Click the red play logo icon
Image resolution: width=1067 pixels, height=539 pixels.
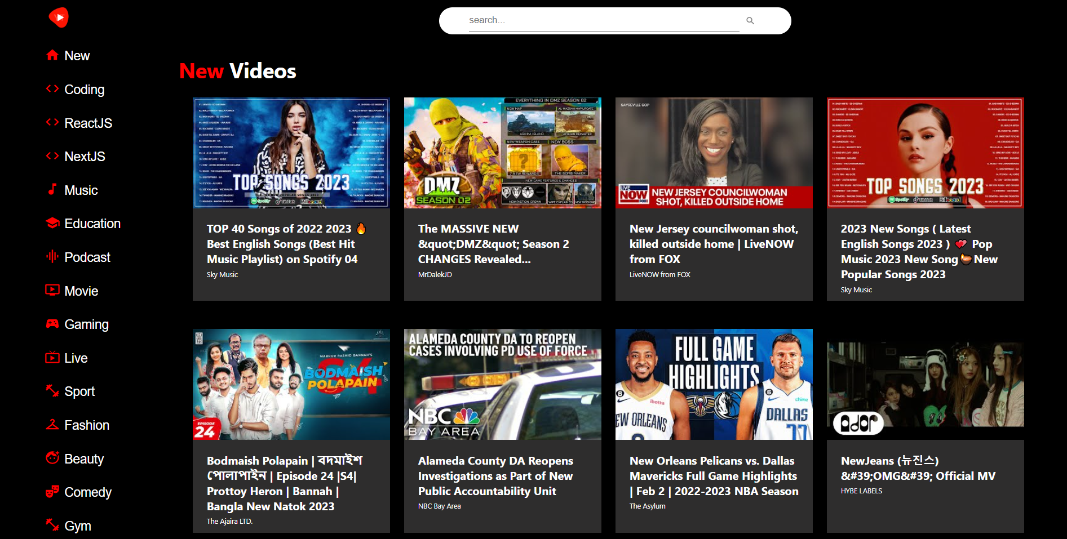click(x=59, y=17)
